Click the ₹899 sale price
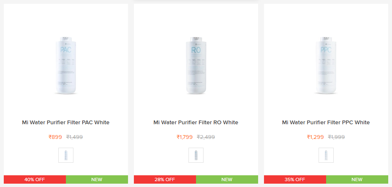The height and width of the screenshot is (187, 392). pos(55,136)
